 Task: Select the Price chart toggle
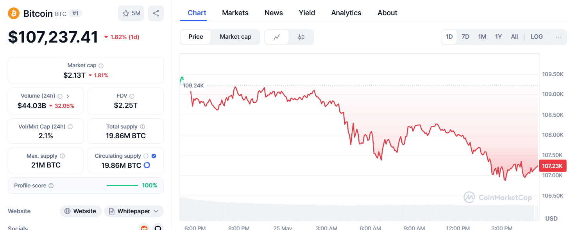[196, 37]
